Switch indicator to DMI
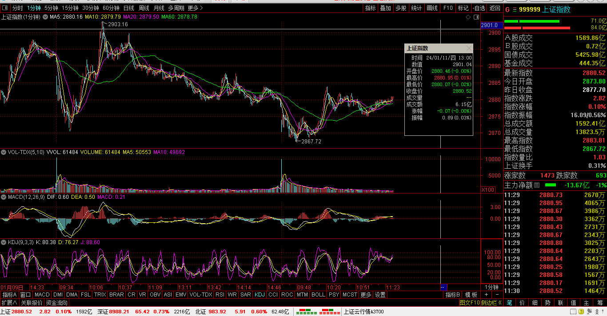Screen dimensions: 607x316 coord(58,295)
